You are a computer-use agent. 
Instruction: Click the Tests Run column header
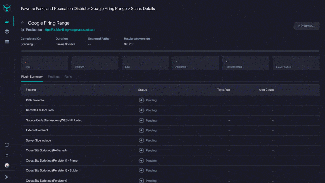[x=223, y=90]
